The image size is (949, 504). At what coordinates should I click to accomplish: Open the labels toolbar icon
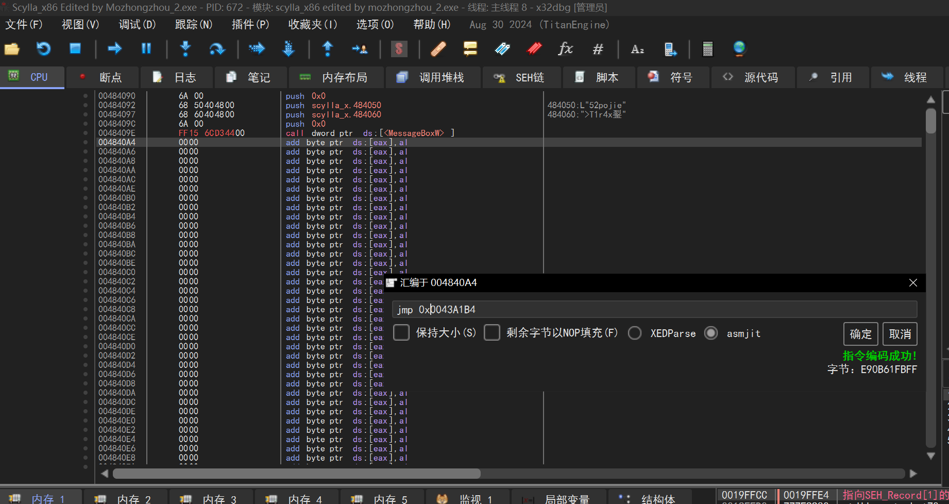pos(502,49)
